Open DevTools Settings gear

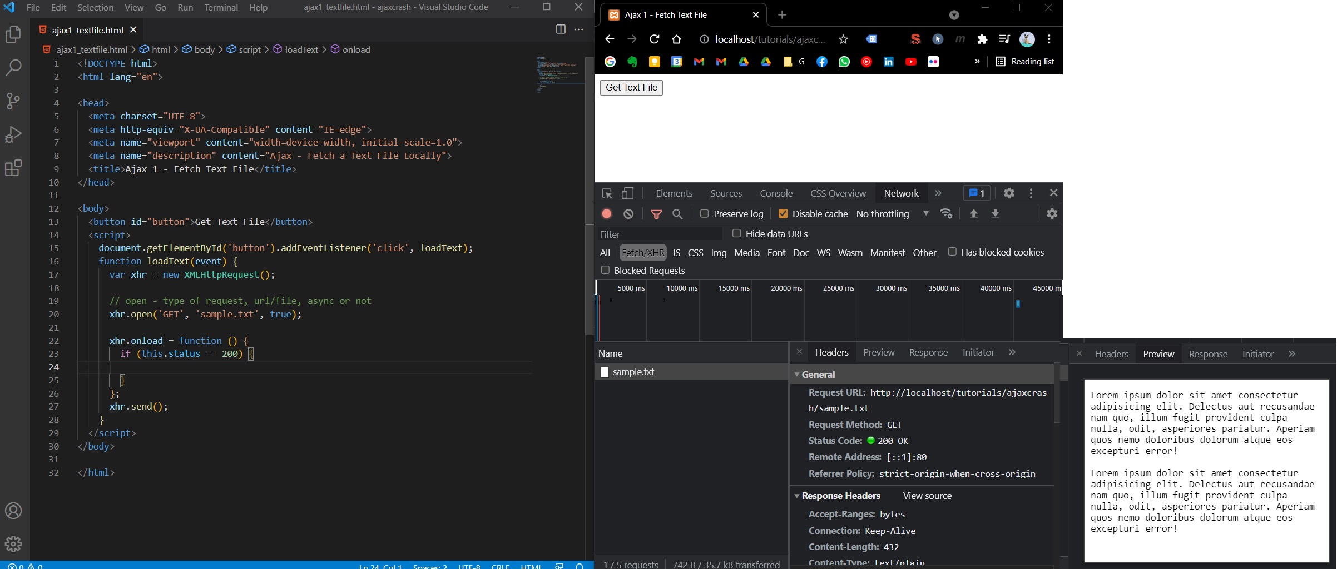point(1009,193)
